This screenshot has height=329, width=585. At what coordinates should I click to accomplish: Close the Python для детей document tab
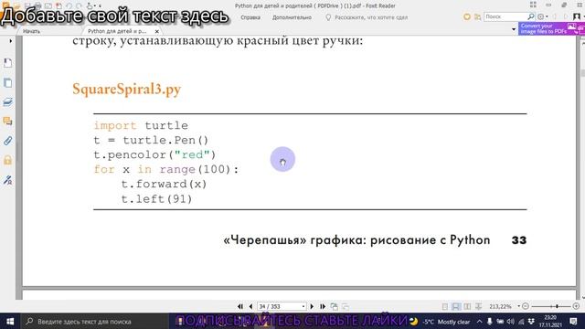tap(157, 31)
